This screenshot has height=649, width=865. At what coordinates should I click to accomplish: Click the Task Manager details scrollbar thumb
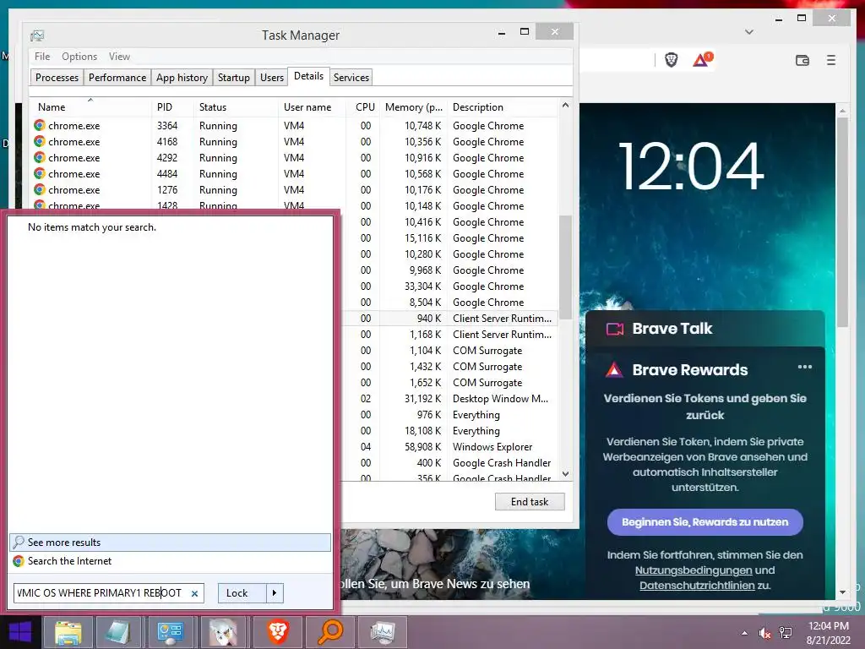pyautogui.click(x=565, y=267)
